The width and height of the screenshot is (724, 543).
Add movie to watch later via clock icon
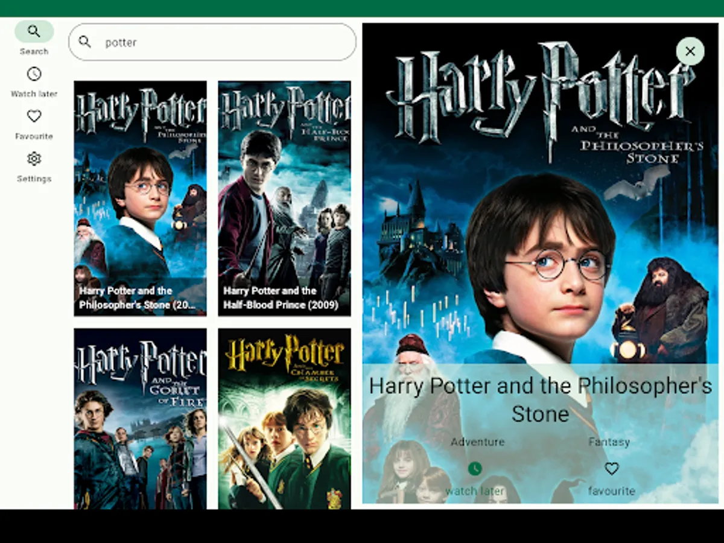point(475,469)
